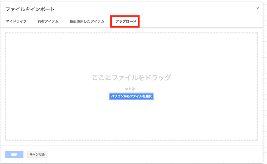Screen dimensions: 267x164
Task: Click blank footer space right of キャンセル
Action: tap(155, 154)
